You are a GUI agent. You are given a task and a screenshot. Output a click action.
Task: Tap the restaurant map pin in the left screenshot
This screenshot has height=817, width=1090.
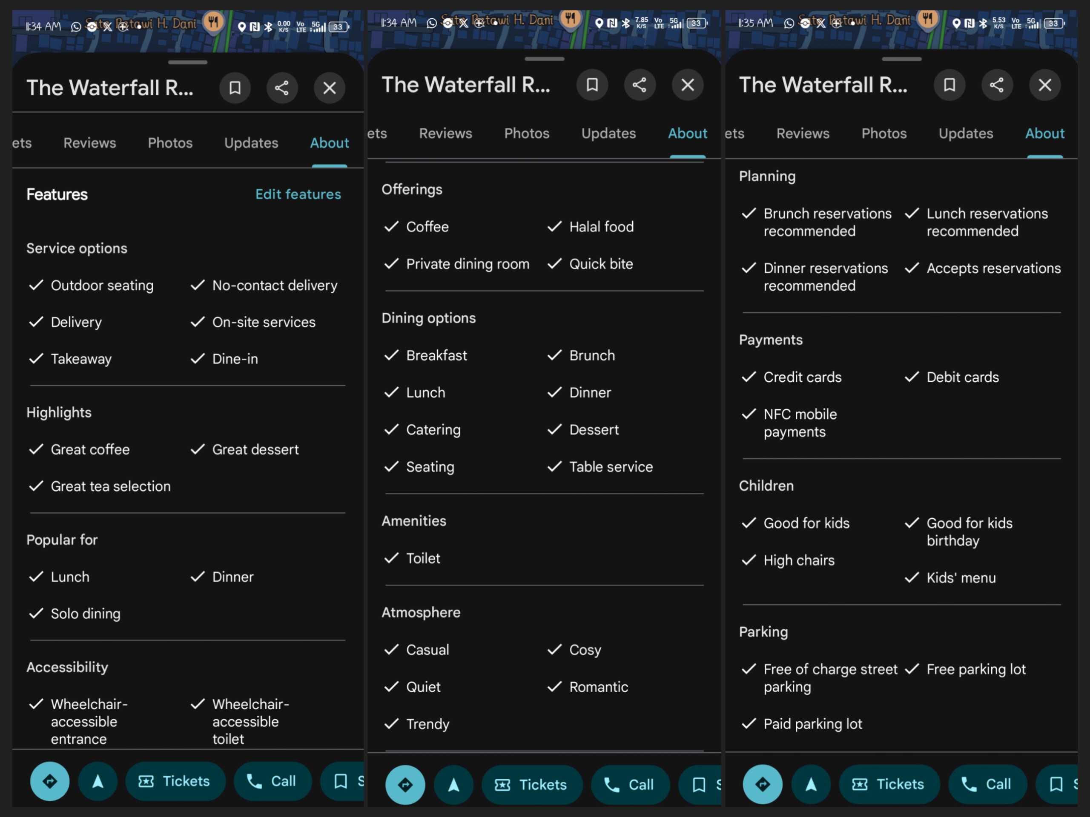213,22
